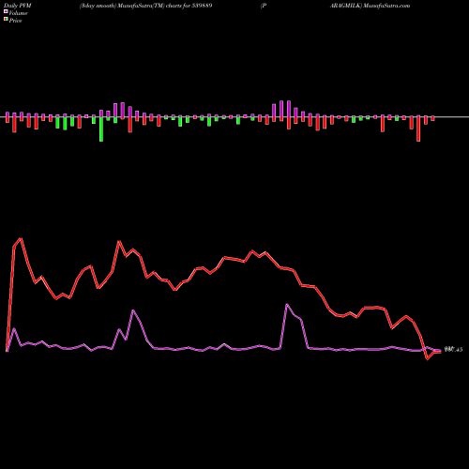Image resolution: width=469 pixels, height=469 pixels.
Task: Select the Volume legend label
Action: (18, 13)
